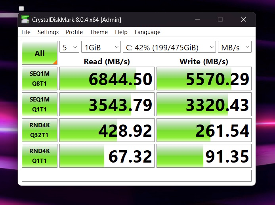Viewport: 275px width, 205px height.
Task: Start the RND4K Q1T1 test
Action: pos(40,156)
